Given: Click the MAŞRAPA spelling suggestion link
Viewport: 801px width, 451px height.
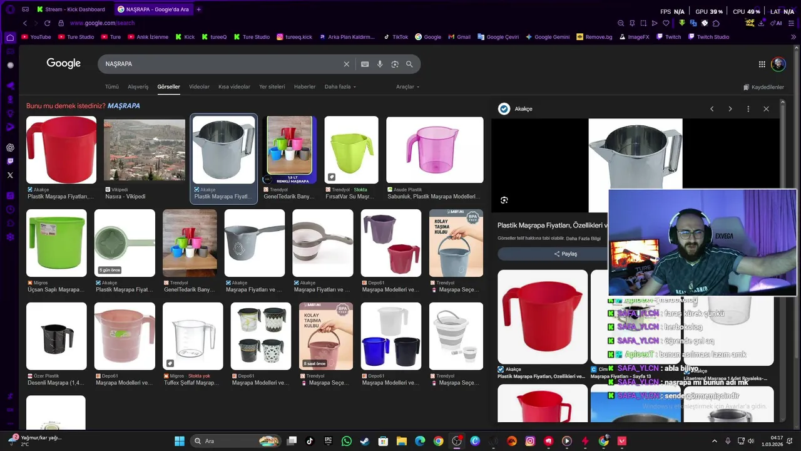Looking at the screenshot, I should pos(124,106).
